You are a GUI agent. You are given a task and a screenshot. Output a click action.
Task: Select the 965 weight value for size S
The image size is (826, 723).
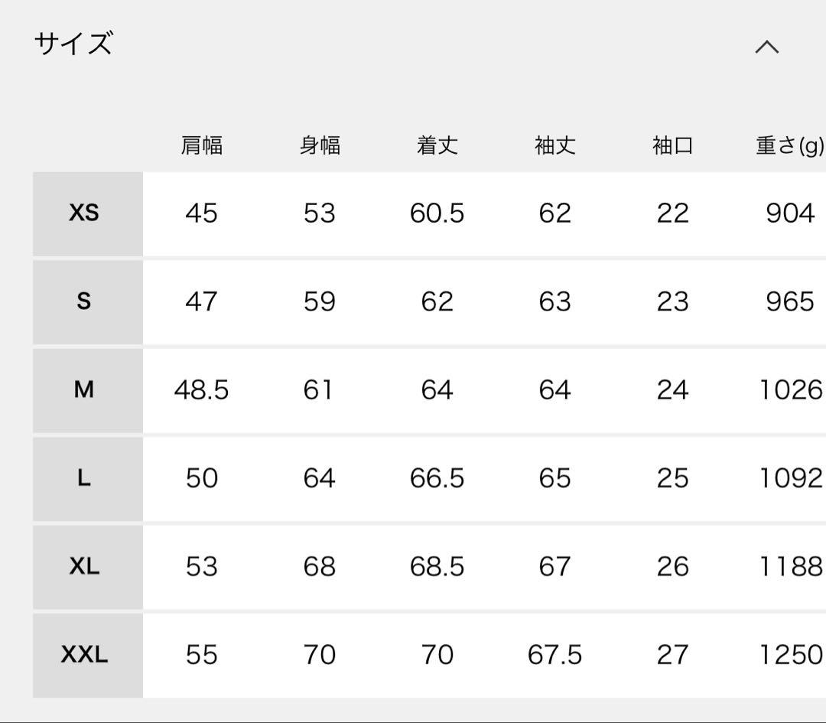point(789,301)
